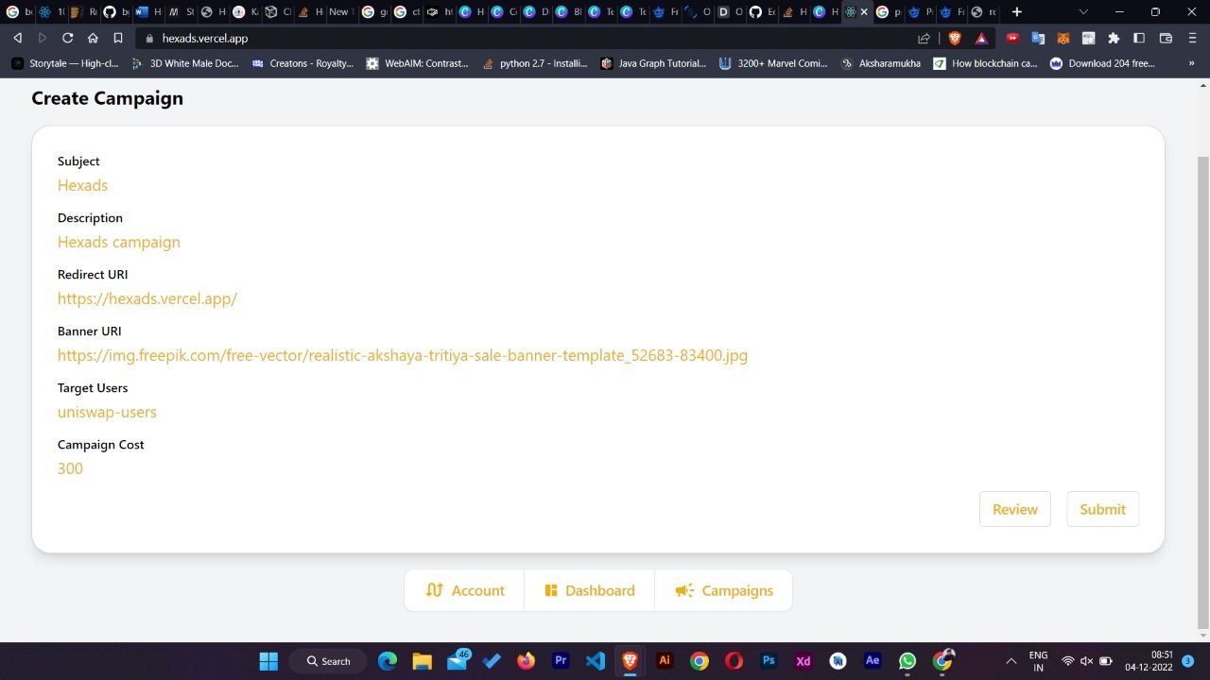This screenshot has width=1210, height=680.
Task: Click the Banner URI freepik link field
Action: (x=403, y=355)
